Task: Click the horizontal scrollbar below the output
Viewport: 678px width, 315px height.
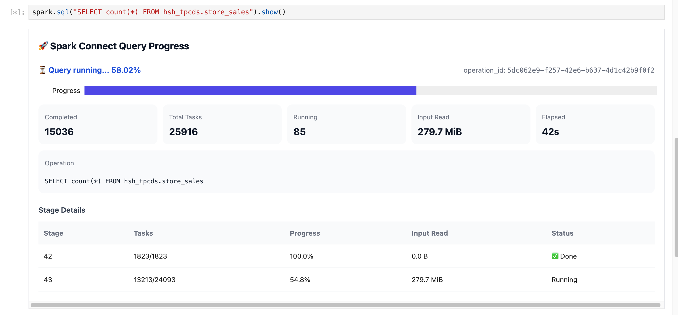Action: coord(345,305)
